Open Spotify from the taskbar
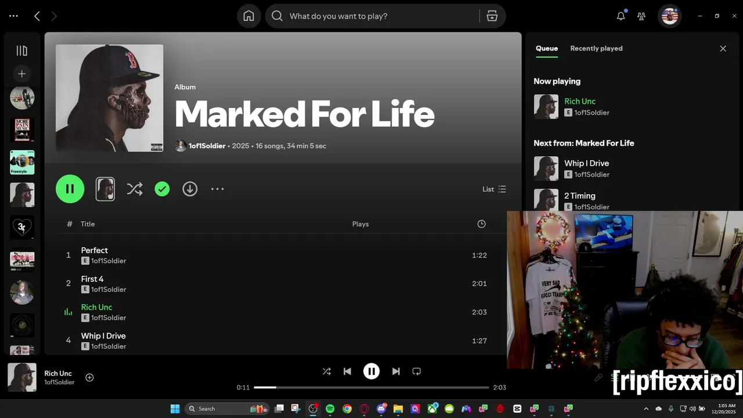 330,409
